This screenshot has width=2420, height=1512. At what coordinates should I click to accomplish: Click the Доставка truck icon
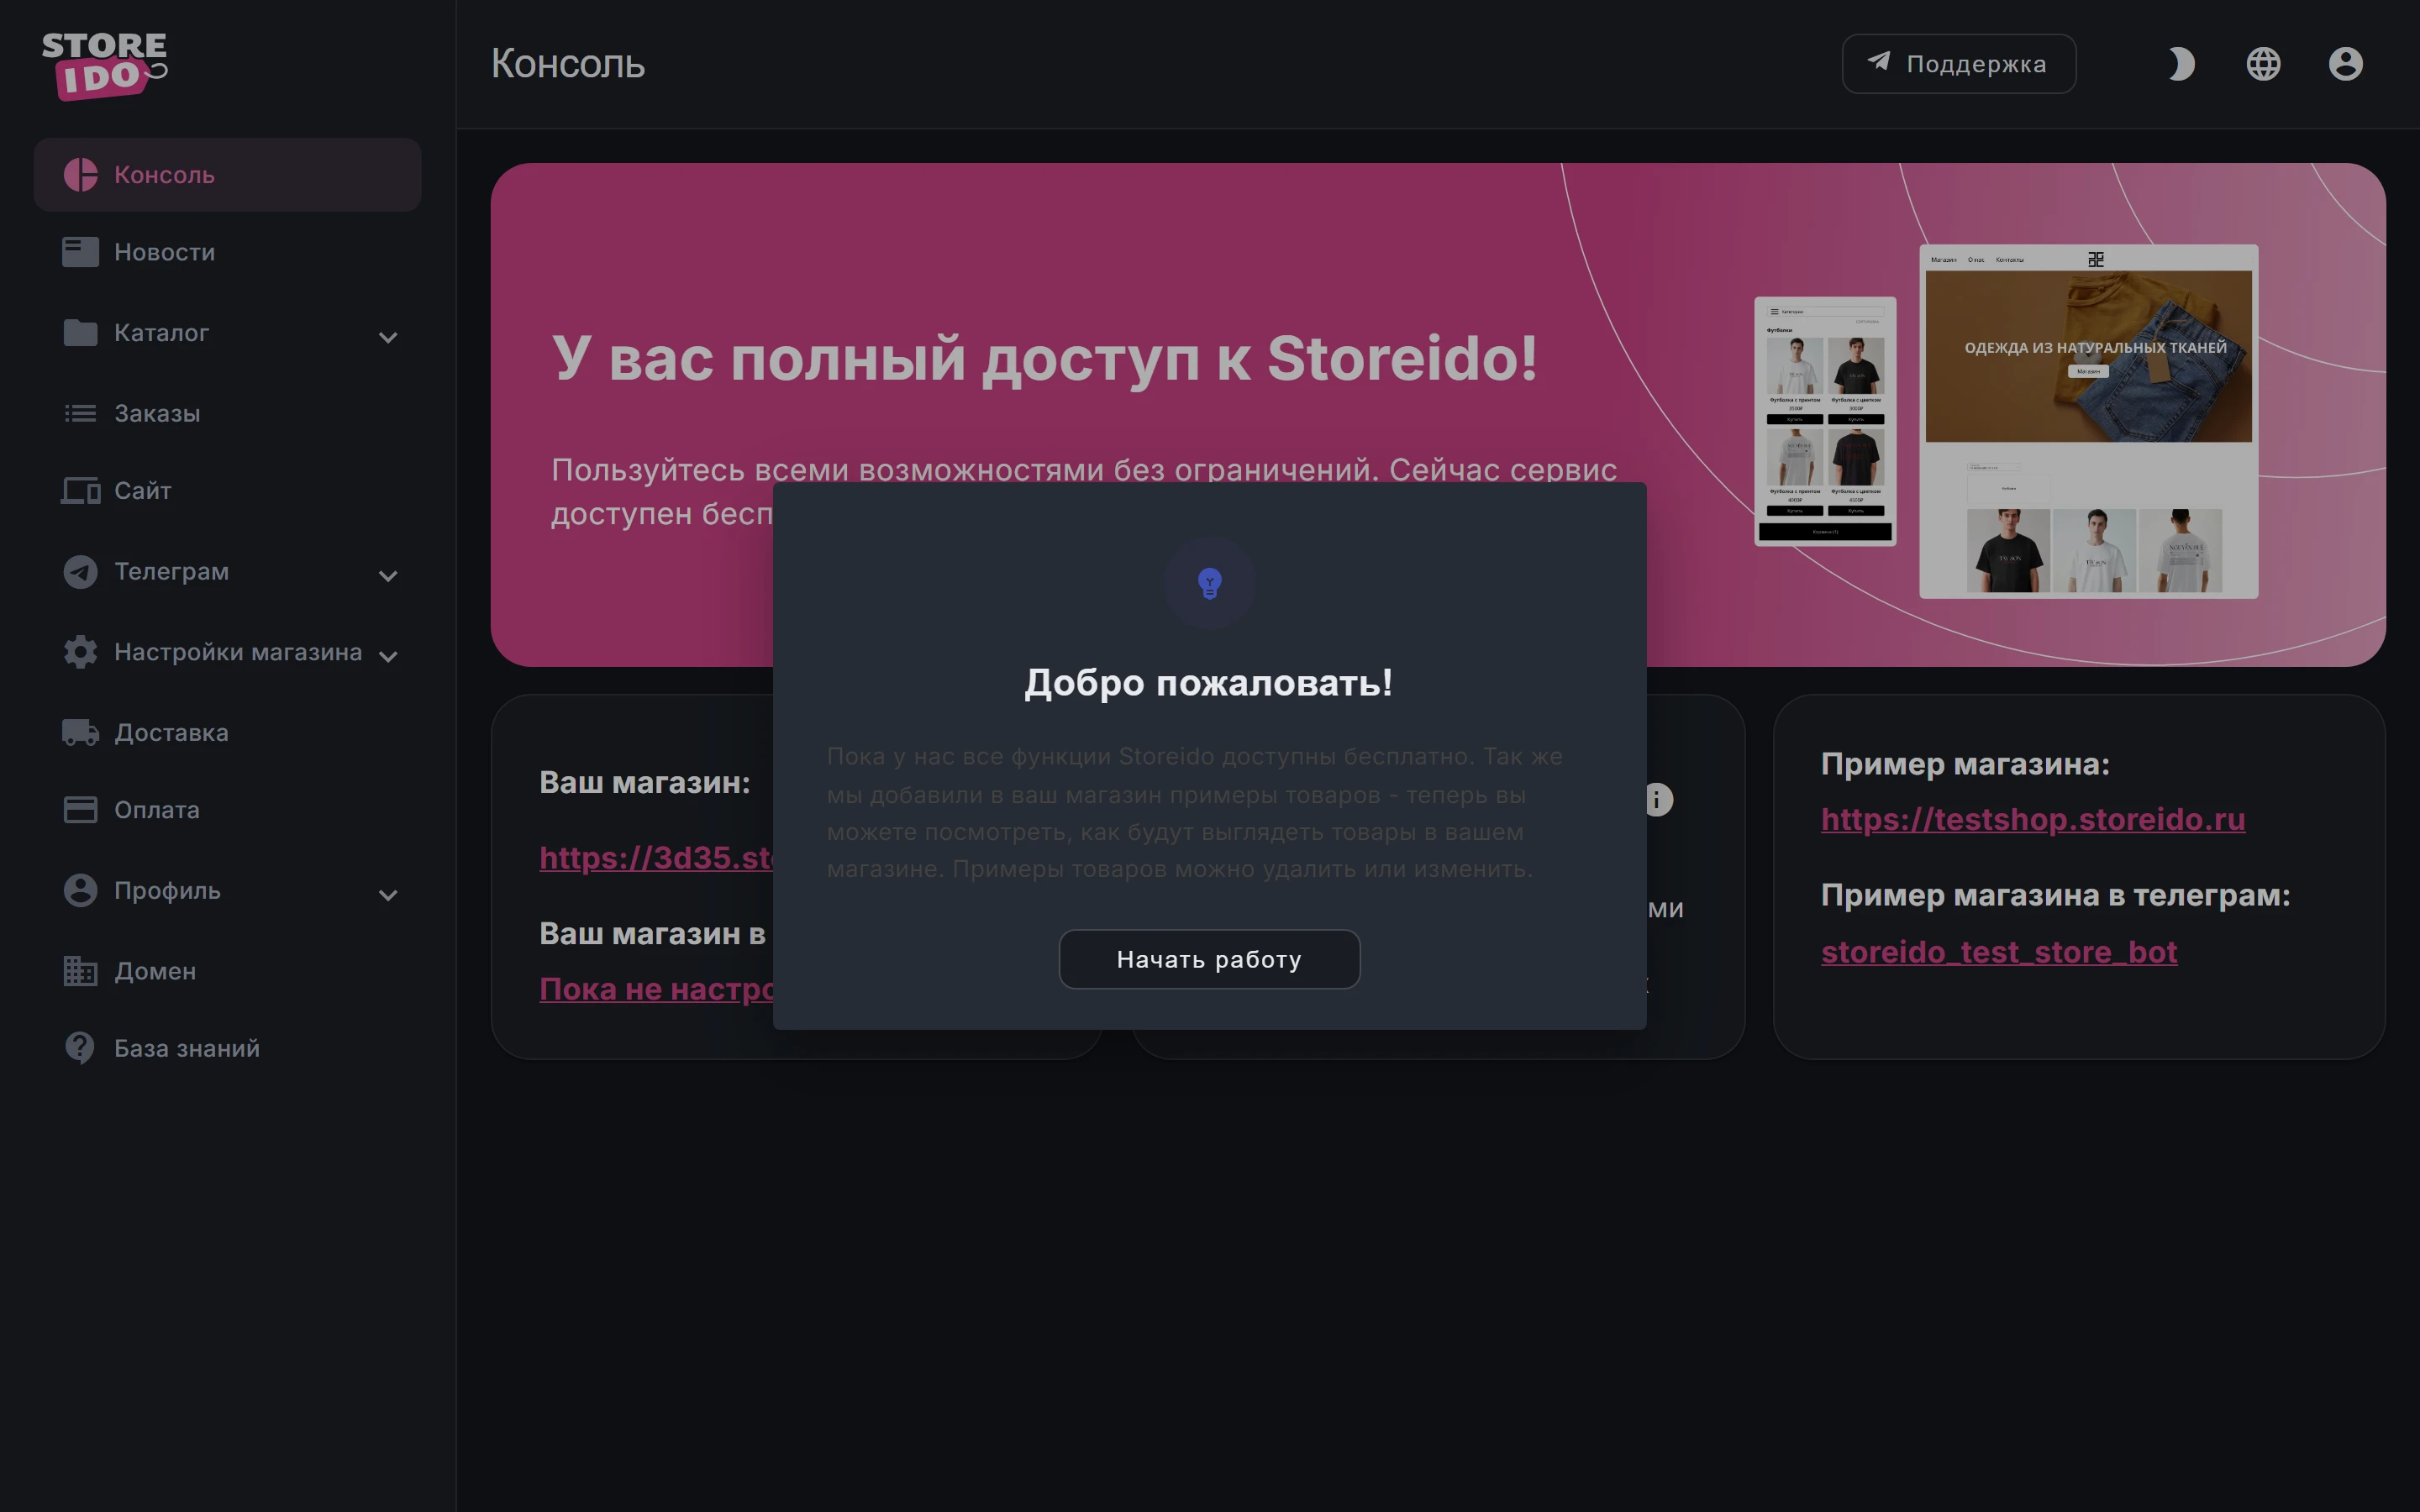81,732
